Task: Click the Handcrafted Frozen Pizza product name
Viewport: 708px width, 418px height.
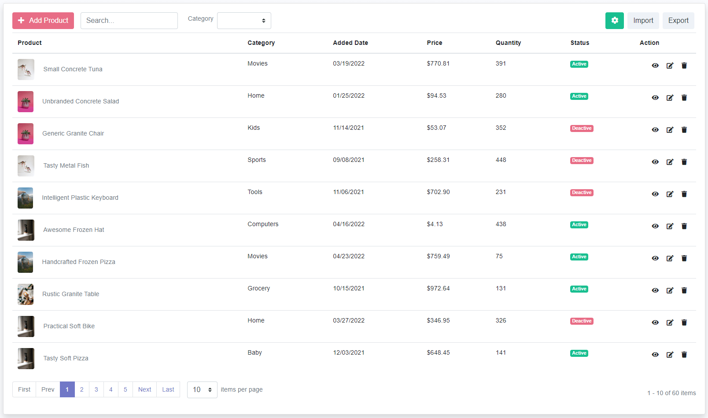Action: (79, 262)
